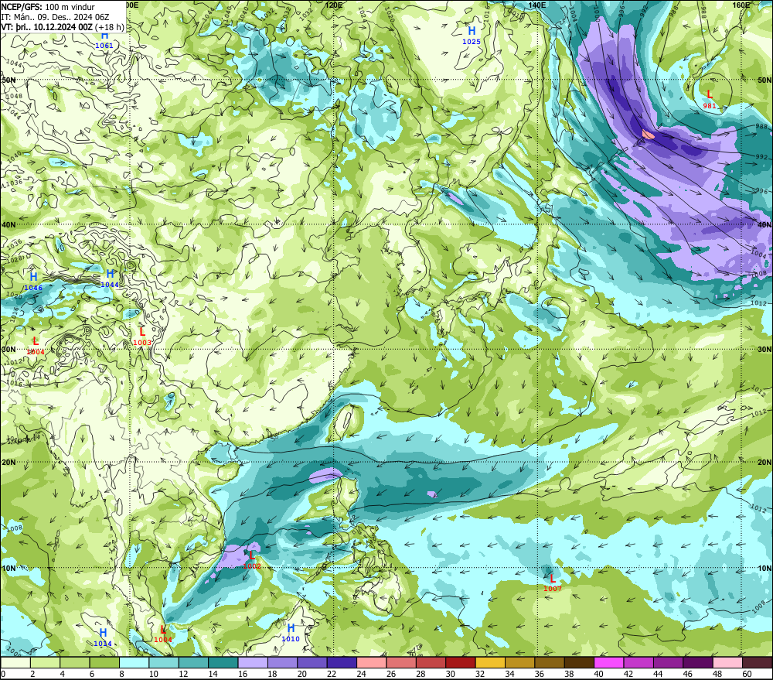This screenshot has width=773, height=680.
Task: Click the NCEP/GFS 100 m vindur title
Action: point(48,8)
